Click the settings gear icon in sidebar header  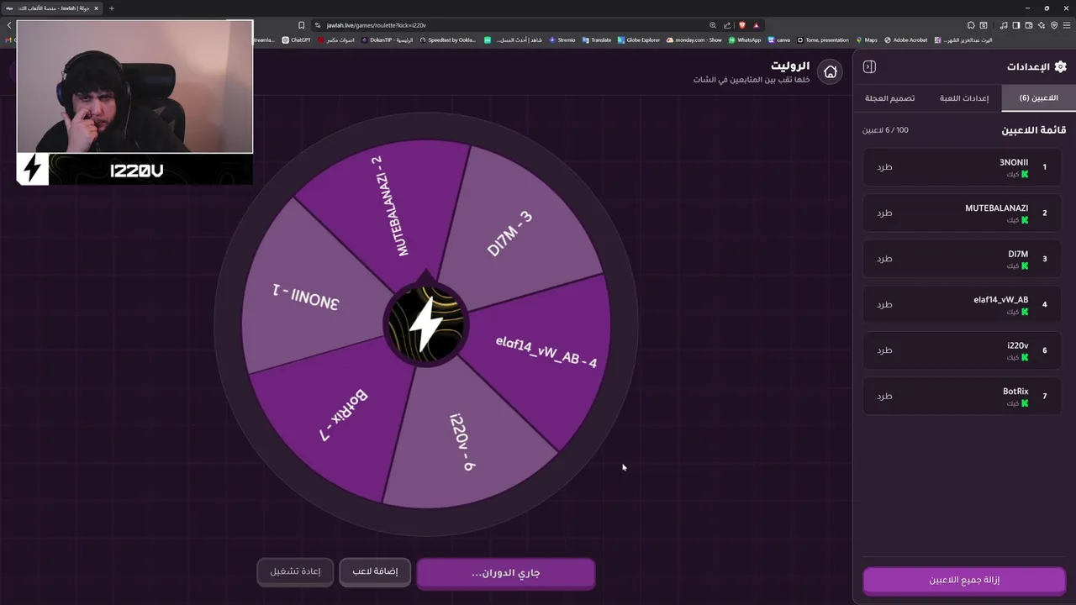(1060, 66)
